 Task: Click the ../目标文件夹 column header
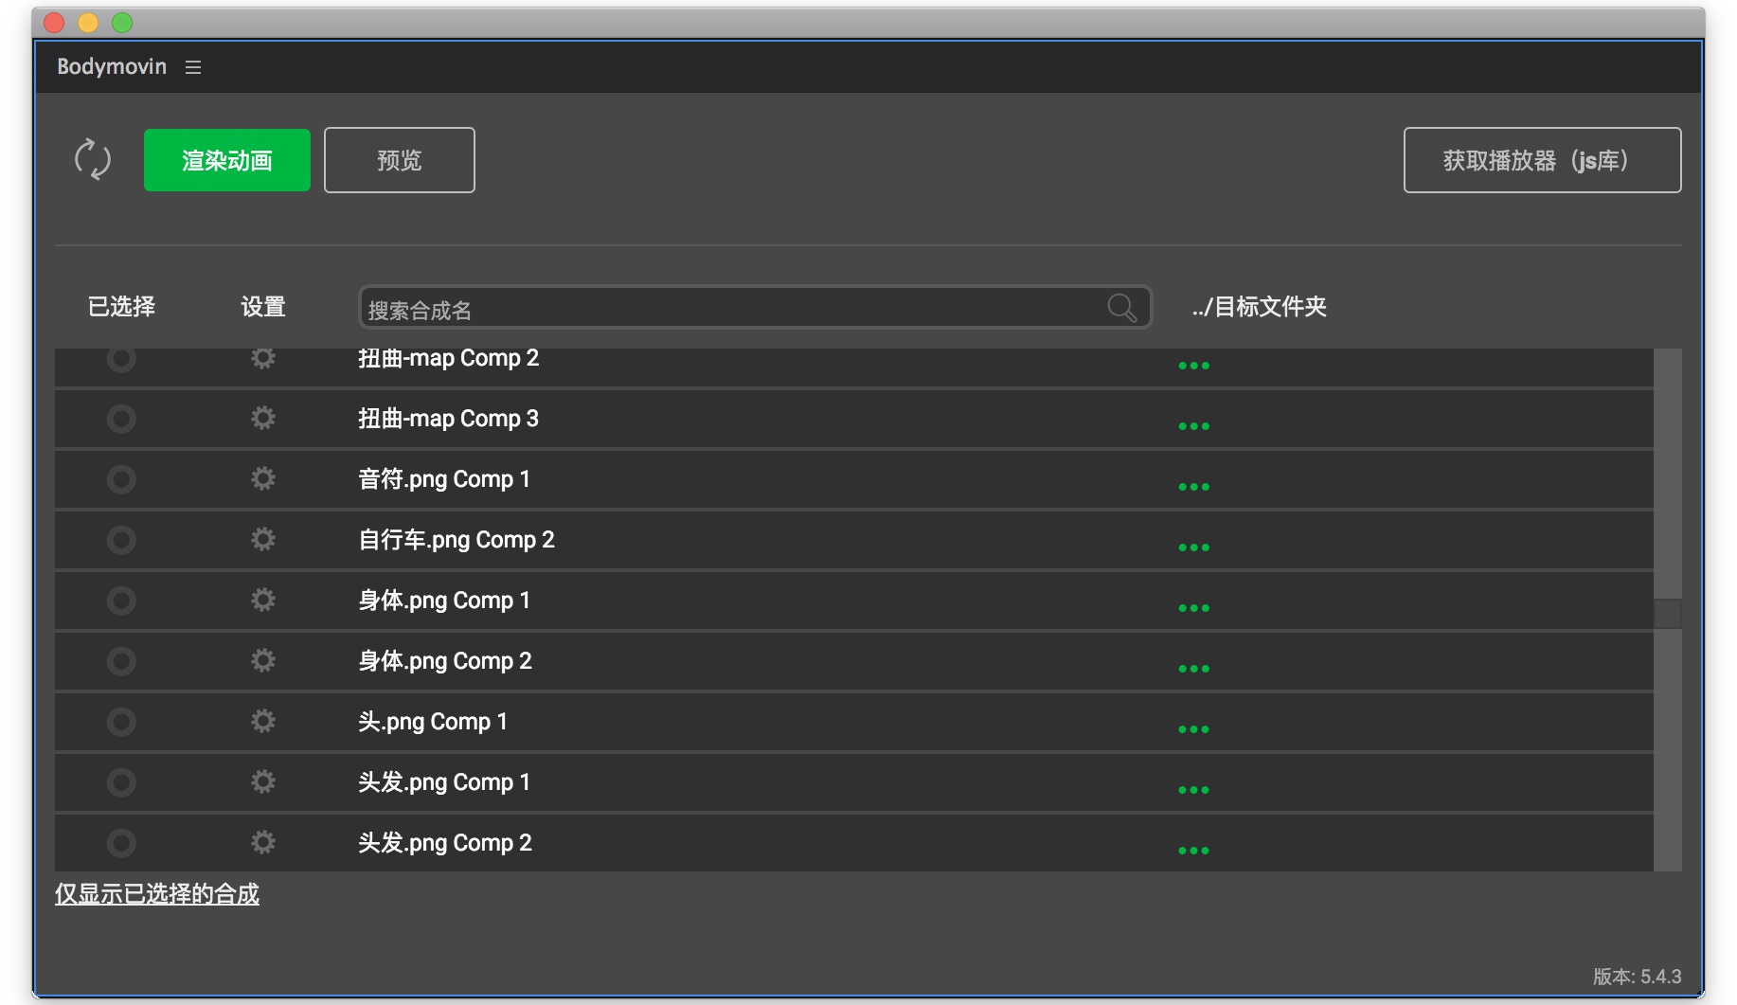1260,307
